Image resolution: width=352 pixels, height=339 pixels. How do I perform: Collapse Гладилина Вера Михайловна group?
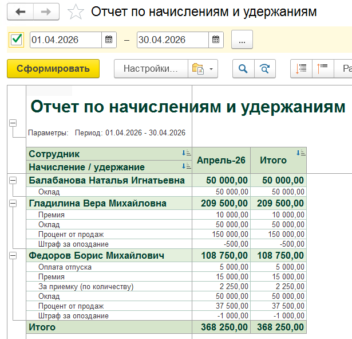tap(13, 204)
